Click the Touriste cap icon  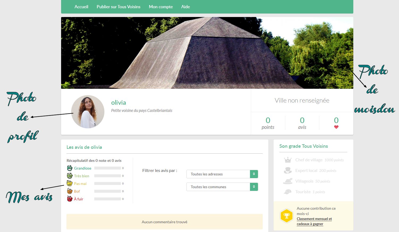click(x=288, y=192)
